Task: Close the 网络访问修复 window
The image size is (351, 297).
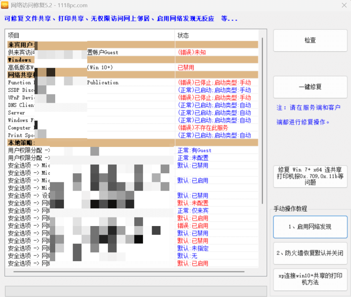Action: point(344,5)
